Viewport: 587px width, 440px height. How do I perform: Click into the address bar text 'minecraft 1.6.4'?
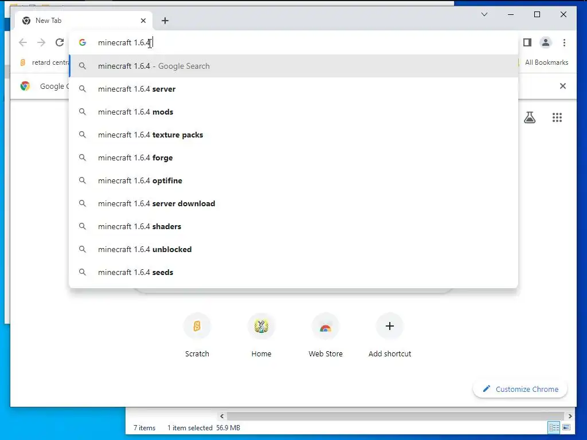pos(124,42)
